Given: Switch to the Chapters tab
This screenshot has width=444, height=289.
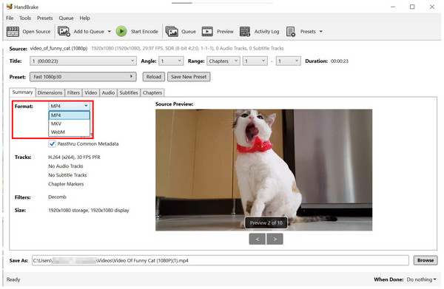Looking at the screenshot, I should (152, 92).
